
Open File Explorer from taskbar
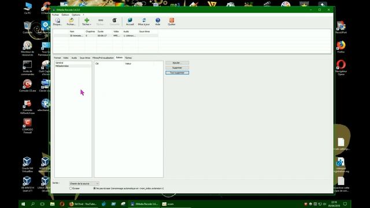click(52, 204)
